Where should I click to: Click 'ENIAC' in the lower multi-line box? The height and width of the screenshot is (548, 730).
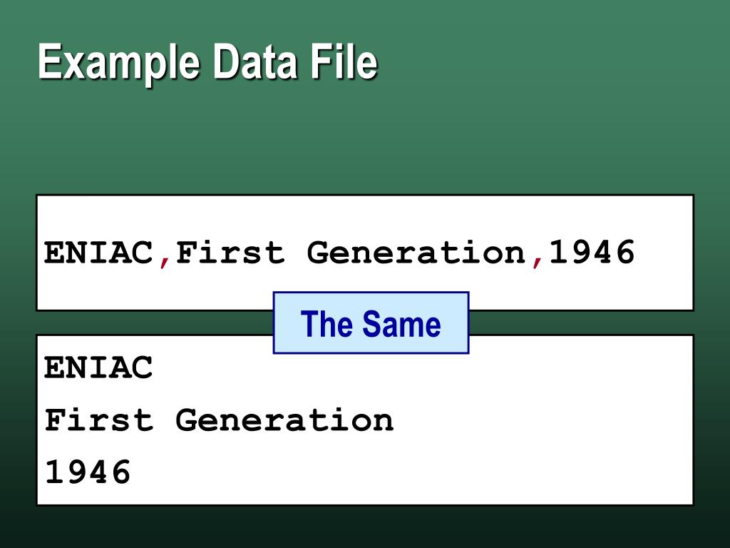[x=98, y=367]
